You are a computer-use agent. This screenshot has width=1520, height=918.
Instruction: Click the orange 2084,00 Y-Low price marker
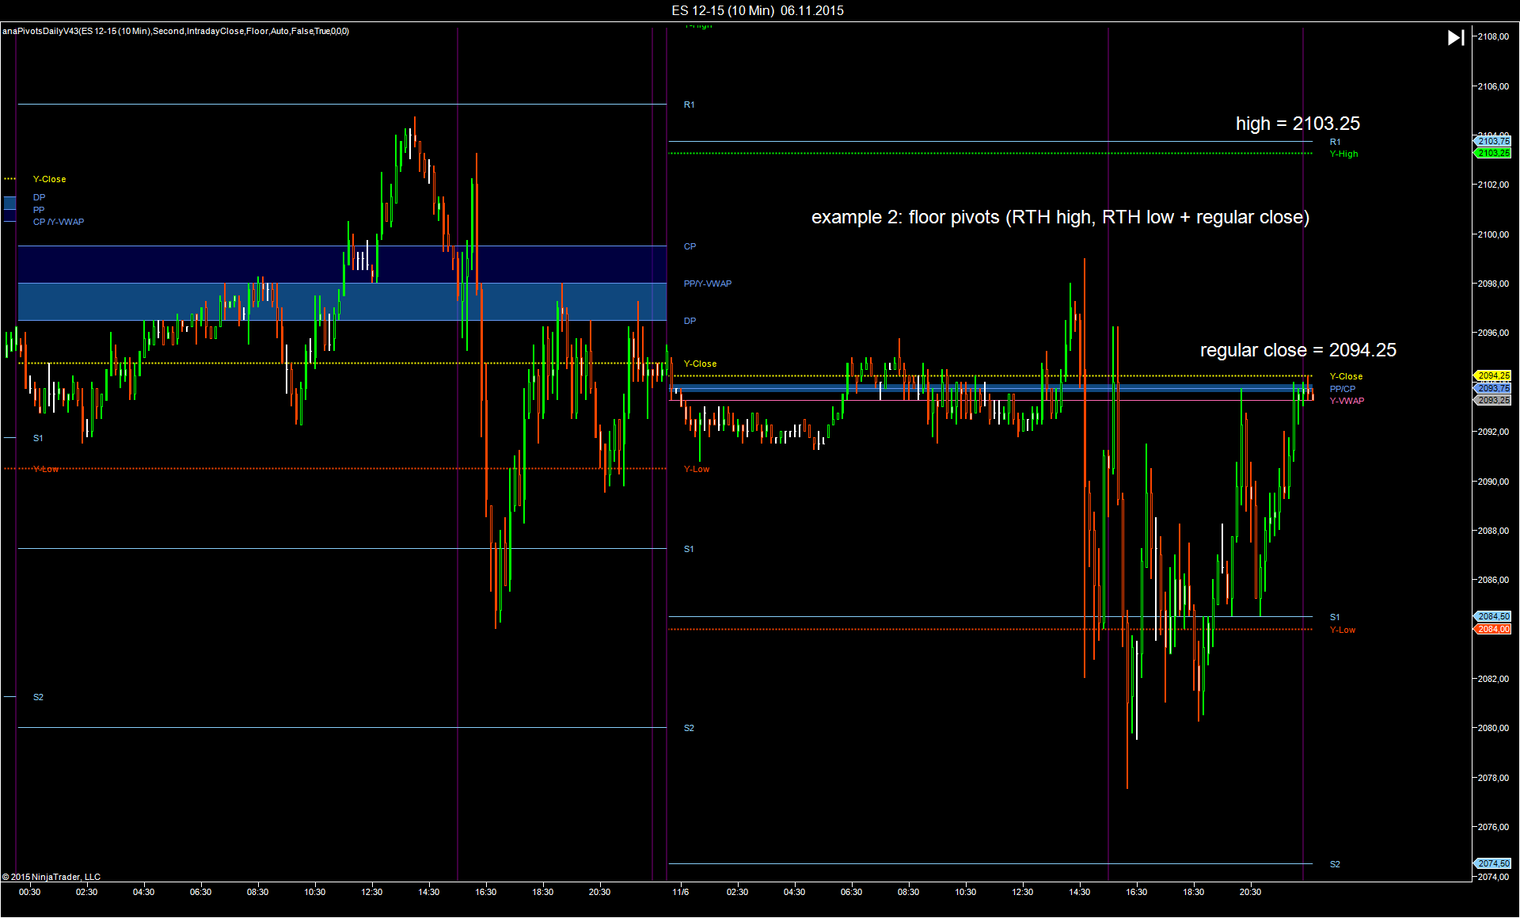(1493, 630)
